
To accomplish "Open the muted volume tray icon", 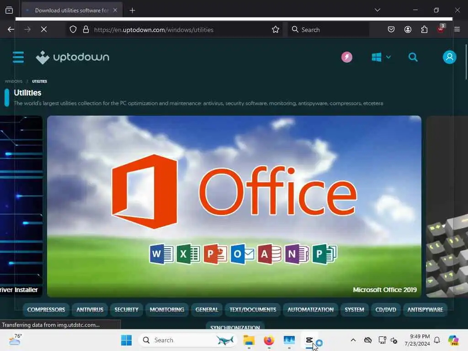I will click(394, 340).
